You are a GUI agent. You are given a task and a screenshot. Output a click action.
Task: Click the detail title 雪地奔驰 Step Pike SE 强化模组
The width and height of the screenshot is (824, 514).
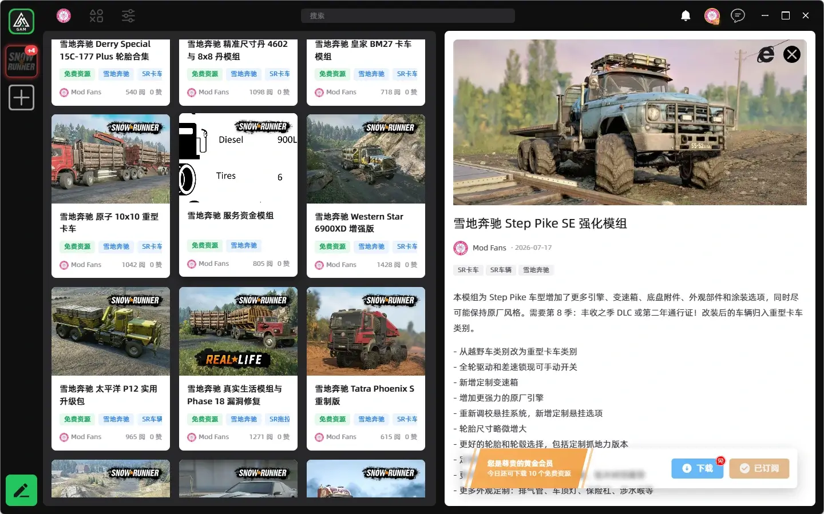click(540, 224)
